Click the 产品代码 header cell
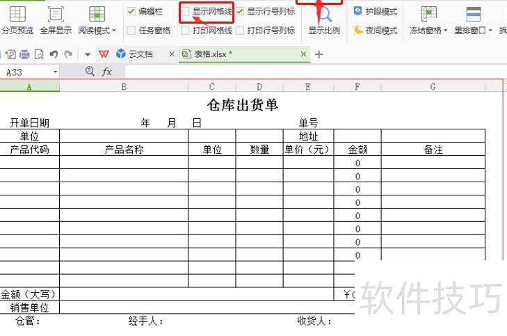The image size is (507, 336). (29, 150)
